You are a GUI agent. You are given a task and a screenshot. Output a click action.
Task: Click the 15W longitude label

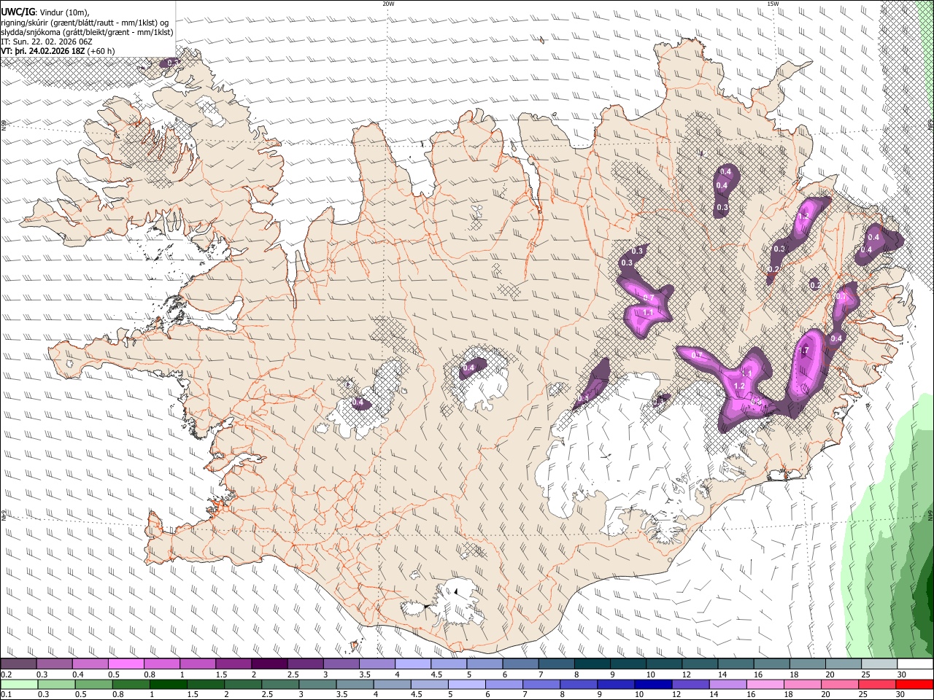point(773,3)
